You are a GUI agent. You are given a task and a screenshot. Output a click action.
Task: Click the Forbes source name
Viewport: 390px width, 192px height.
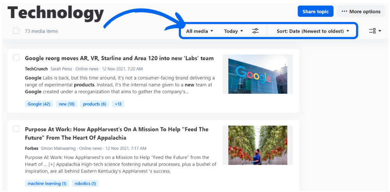coord(31,148)
